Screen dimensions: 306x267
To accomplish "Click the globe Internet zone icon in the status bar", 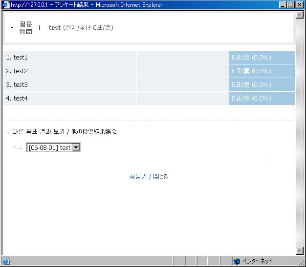I will click(237, 261).
